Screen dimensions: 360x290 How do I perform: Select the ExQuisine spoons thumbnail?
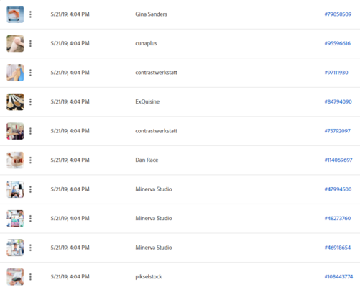(x=15, y=102)
